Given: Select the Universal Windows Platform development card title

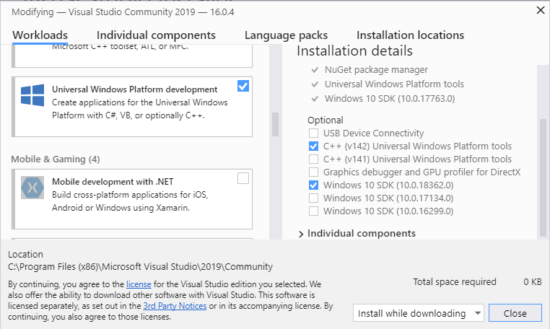Looking at the screenshot, I should click(x=135, y=89).
